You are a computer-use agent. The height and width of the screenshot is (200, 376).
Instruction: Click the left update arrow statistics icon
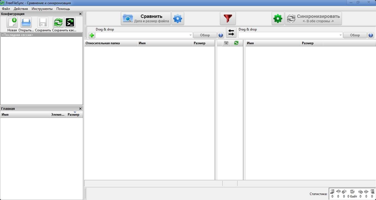(x=338, y=191)
